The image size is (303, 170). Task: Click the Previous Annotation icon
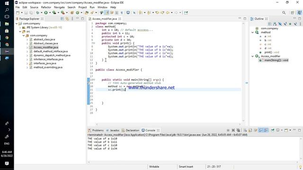(x=149, y=13)
